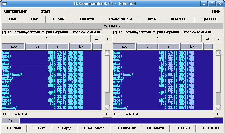Viewport: 225px width, 134px height.
Task: Click F5 Copy button
Action: pos(64,128)
